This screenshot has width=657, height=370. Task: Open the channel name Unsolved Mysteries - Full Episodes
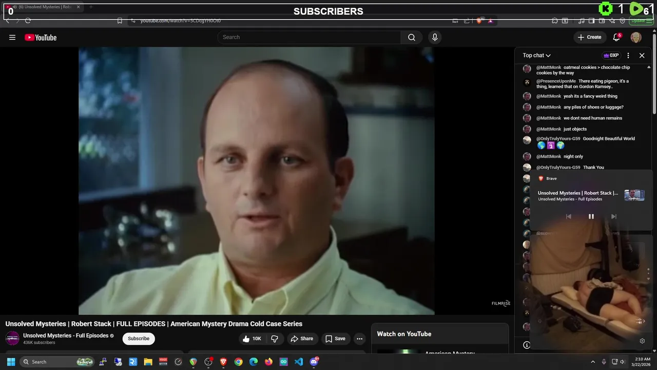point(66,336)
